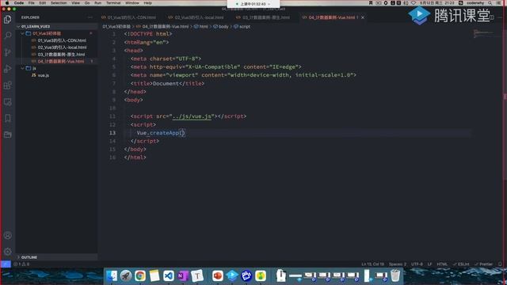Open Typora from the Dock
This screenshot has height=285, width=507.
[197, 275]
